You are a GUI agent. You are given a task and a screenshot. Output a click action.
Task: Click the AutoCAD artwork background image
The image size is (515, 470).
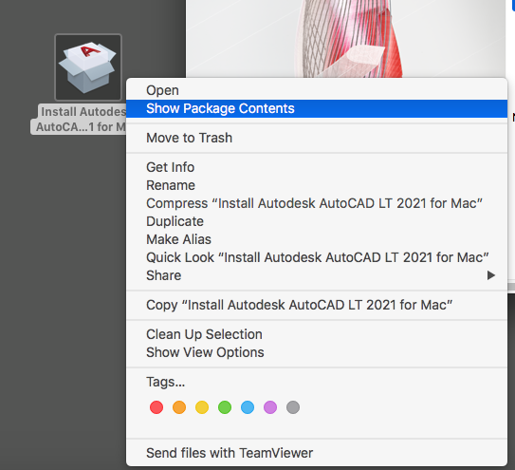(345, 39)
